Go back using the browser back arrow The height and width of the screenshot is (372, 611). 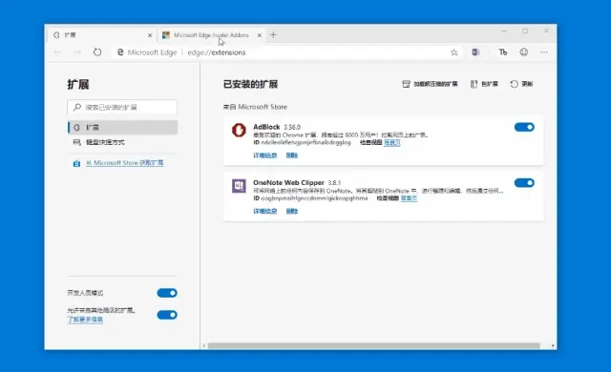tap(57, 52)
